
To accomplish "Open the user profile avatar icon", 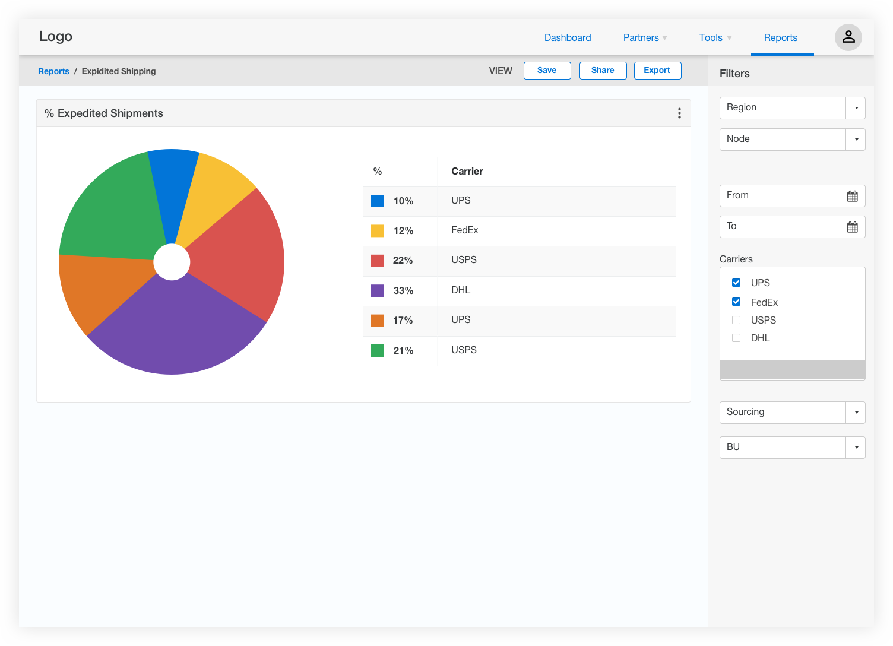I will click(848, 37).
